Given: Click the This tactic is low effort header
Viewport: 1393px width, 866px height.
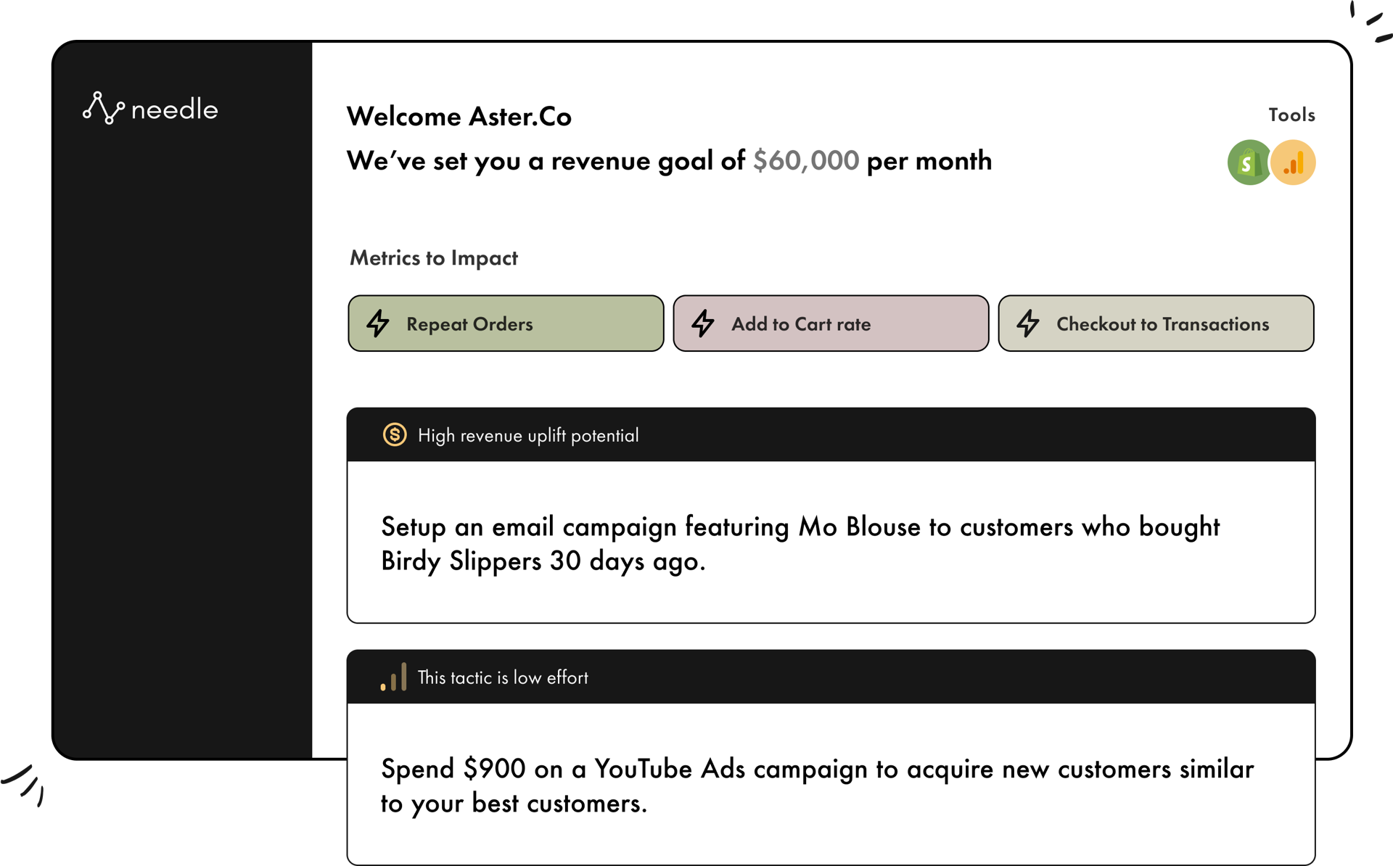Looking at the screenshot, I should tap(831, 677).
